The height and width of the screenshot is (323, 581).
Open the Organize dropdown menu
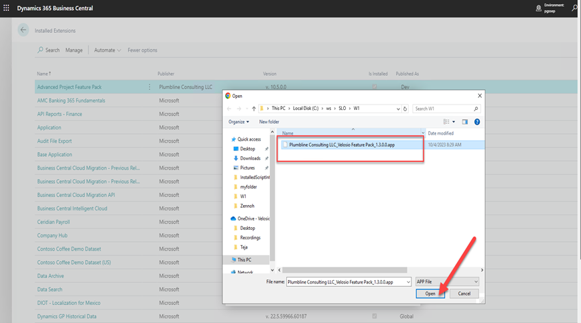(x=239, y=122)
